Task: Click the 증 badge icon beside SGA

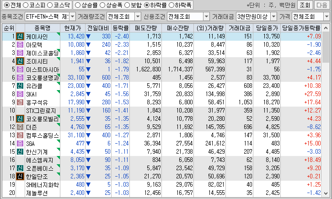Action: (x=20, y=144)
